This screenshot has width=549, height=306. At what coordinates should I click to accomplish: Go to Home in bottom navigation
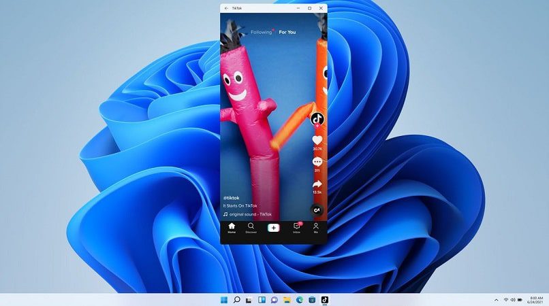(232, 228)
